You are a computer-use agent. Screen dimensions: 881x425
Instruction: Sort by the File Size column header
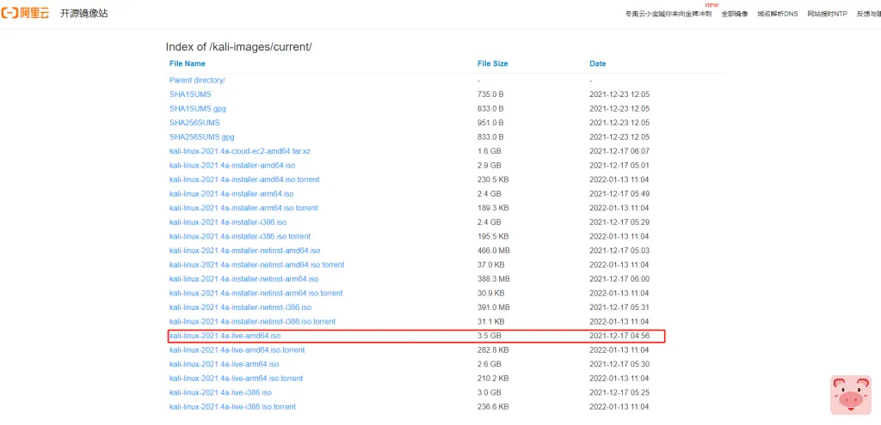pyautogui.click(x=493, y=64)
